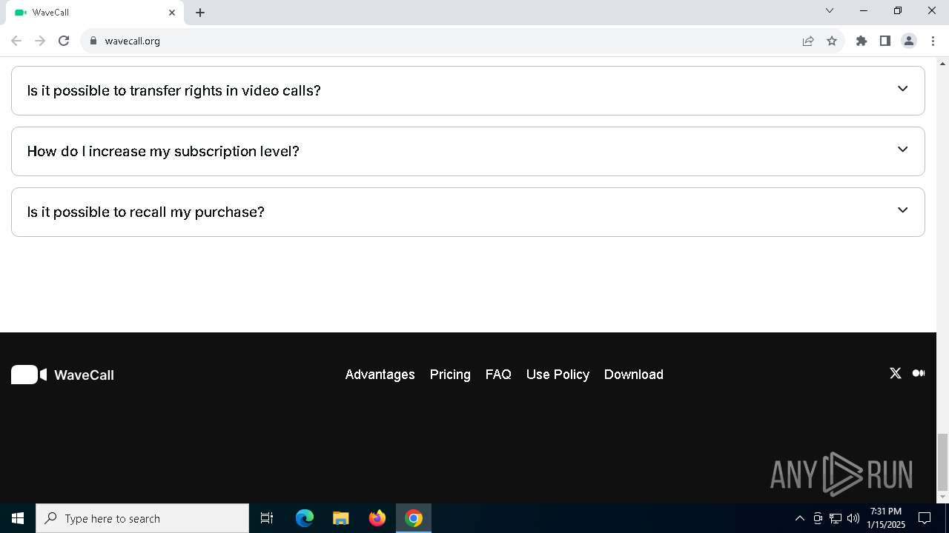Viewport: 949px width, 533px height.
Task: Bookmark this tab with the star icon
Action: tap(832, 41)
